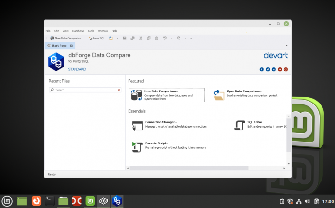335x208 pixels.
Task: Click the Save icon in the toolbar
Action: click(x=125, y=38)
